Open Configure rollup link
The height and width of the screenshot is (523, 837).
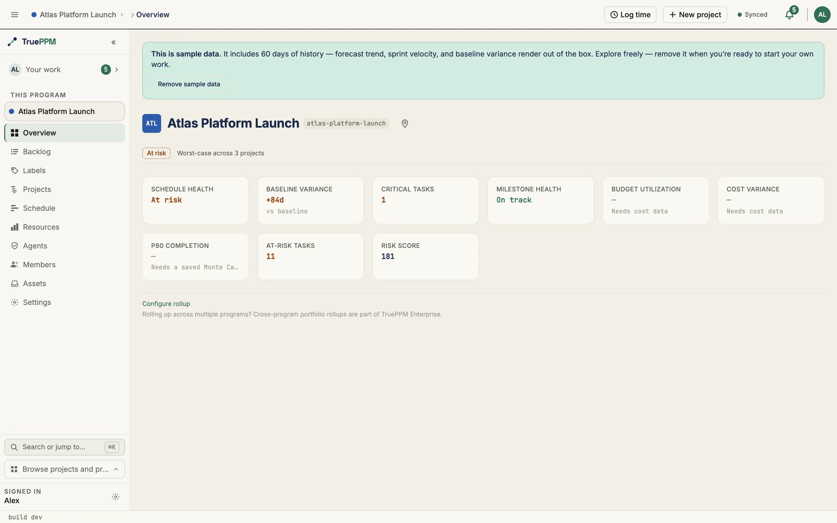tap(166, 304)
